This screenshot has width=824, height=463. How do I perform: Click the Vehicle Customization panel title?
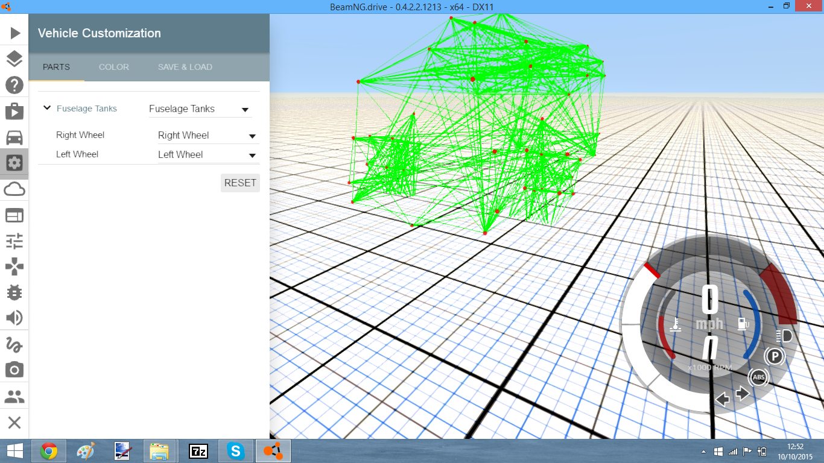tap(100, 33)
